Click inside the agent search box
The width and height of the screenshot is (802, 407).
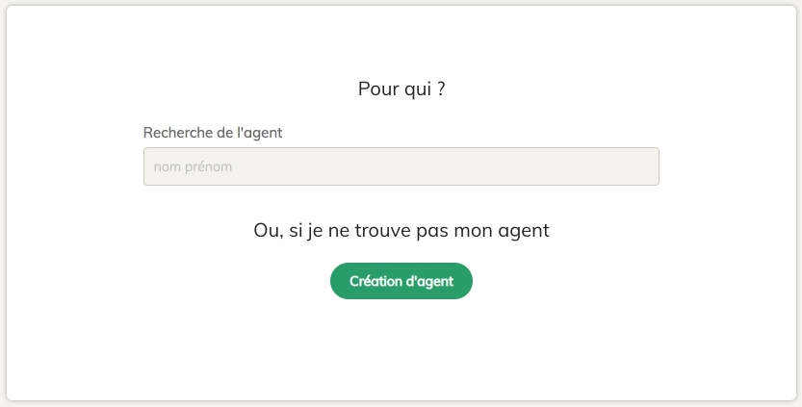tap(401, 166)
